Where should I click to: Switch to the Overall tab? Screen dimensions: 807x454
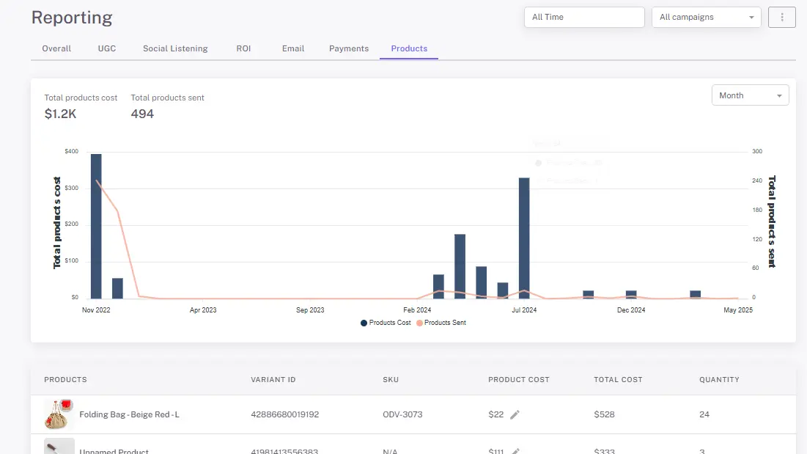(x=56, y=48)
